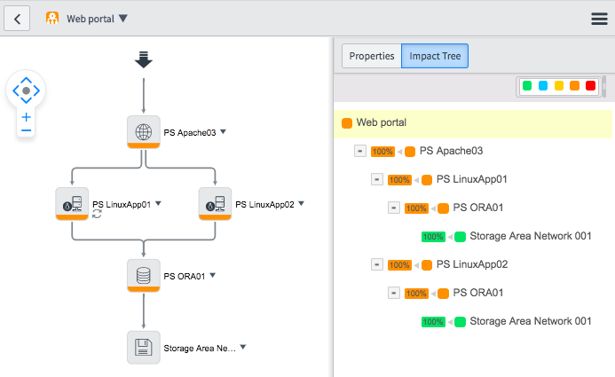Select the PS LinuxApp02 server node
The width and height of the screenshot is (615, 377).
pyautogui.click(x=215, y=204)
